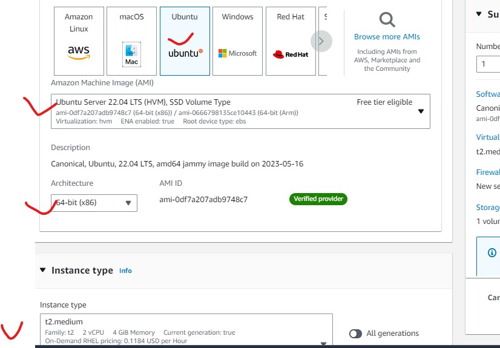Open the Browse more AMIs link
The width and height of the screenshot is (500, 348).
tap(387, 37)
